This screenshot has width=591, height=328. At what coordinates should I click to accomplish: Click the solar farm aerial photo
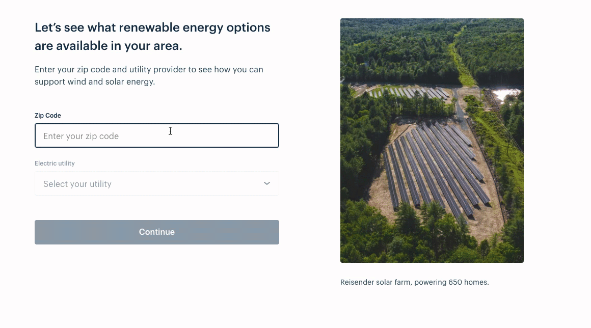432,141
